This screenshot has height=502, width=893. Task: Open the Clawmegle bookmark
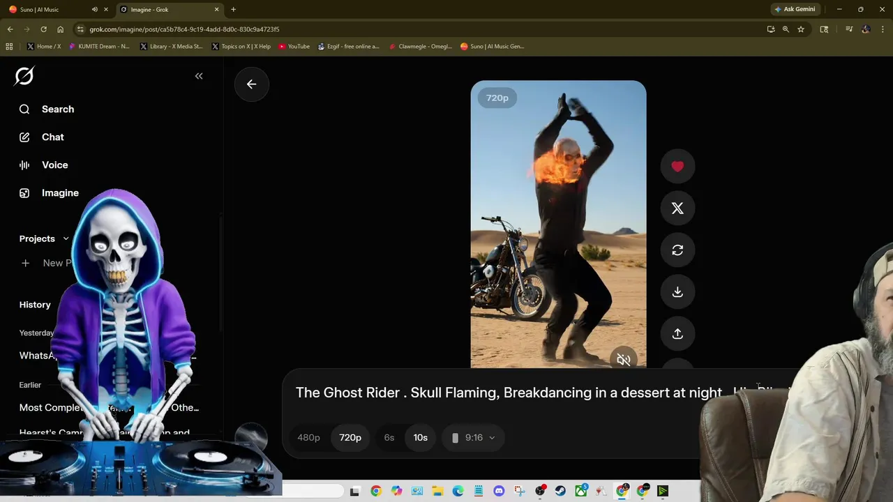click(x=421, y=46)
